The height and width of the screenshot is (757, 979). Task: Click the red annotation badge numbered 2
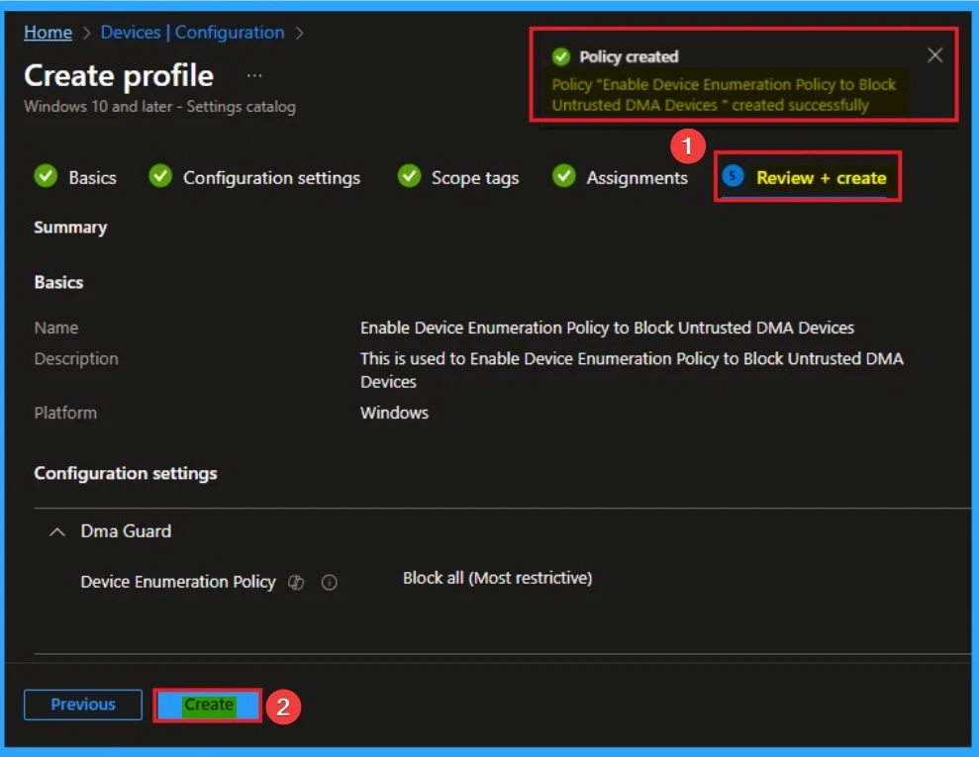click(x=282, y=707)
